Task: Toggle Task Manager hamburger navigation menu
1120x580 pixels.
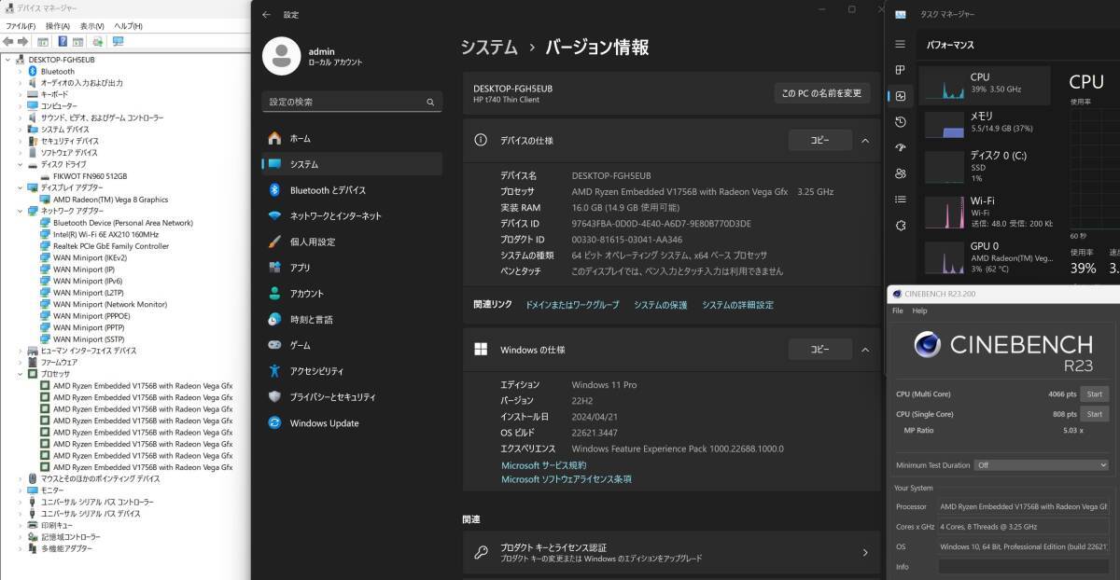Action: [900, 44]
